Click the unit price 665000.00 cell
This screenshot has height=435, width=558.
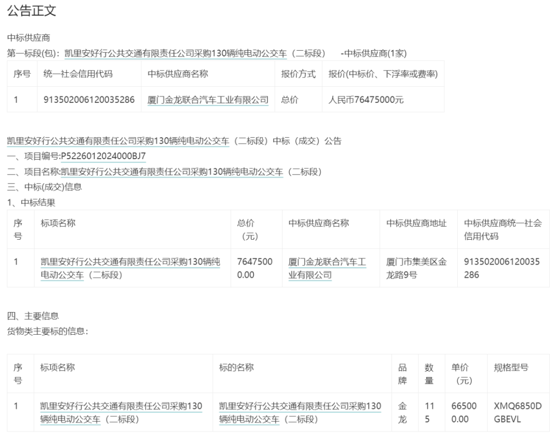pyautogui.click(x=464, y=413)
